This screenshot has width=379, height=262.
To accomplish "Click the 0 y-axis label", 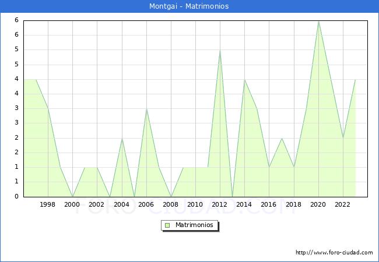I will (x=16, y=196).
